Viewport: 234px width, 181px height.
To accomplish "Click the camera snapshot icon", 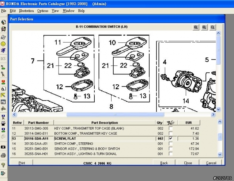I will point(3,147).
